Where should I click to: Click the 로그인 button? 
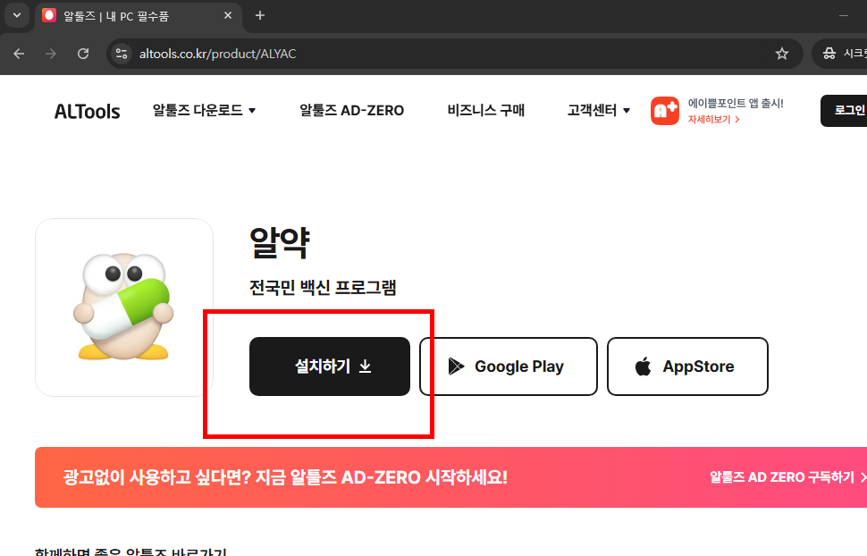(x=849, y=110)
